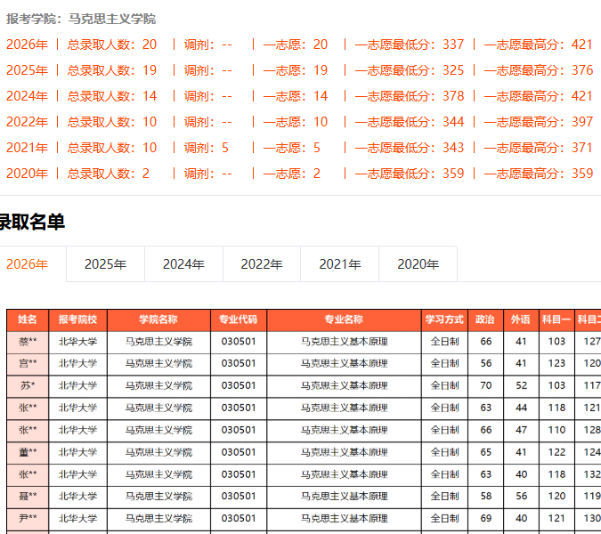The width and height of the screenshot is (601, 534).
Task: Click the name cell 董**
Action: click(x=28, y=452)
